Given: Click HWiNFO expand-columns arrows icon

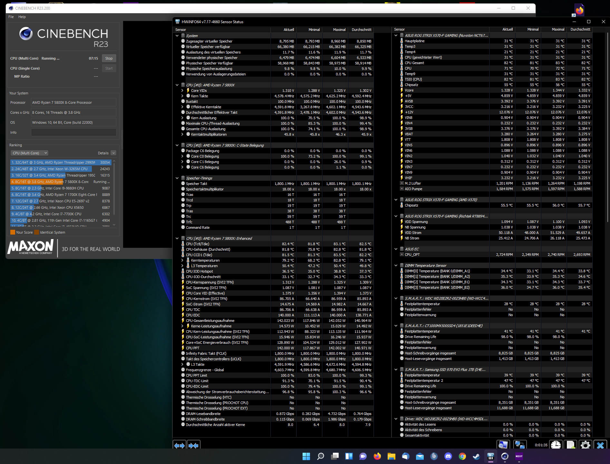Looking at the screenshot, I should pyautogui.click(x=179, y=445).
